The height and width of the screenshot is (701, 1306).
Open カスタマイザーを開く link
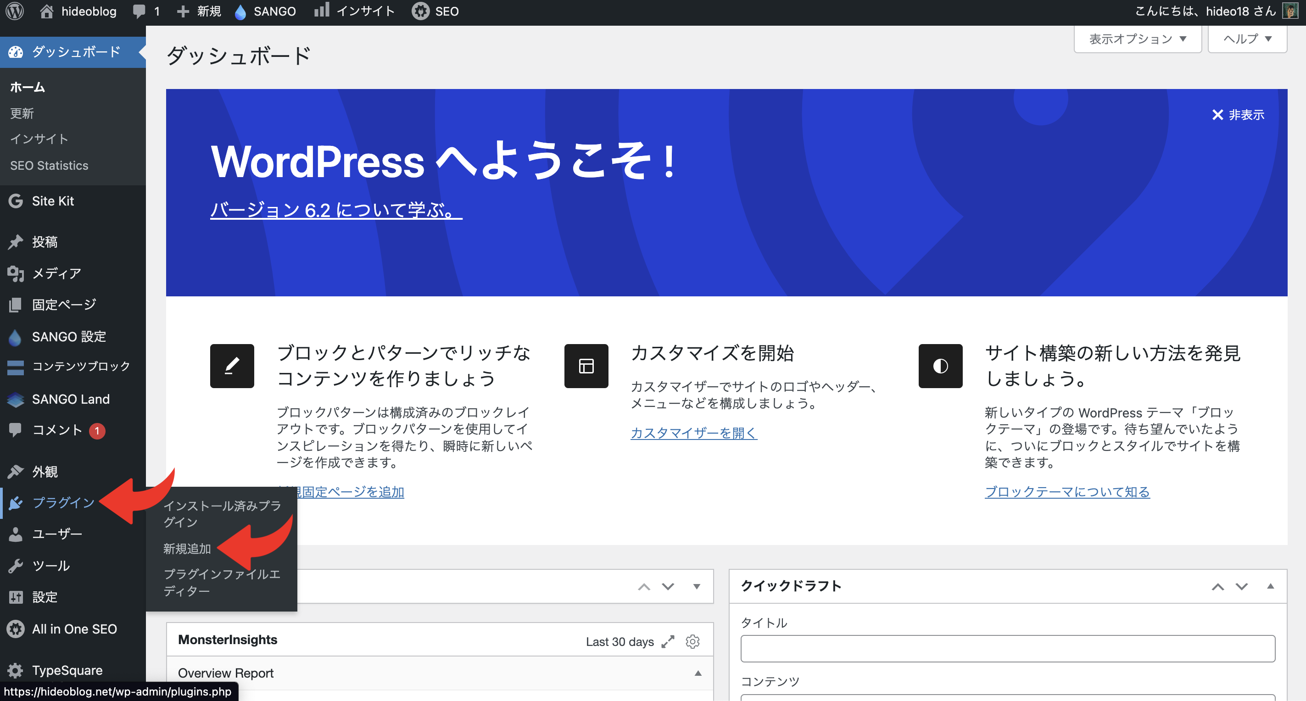tap(693, 433)
